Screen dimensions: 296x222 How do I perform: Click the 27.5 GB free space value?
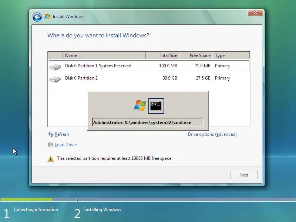[203, 78]
